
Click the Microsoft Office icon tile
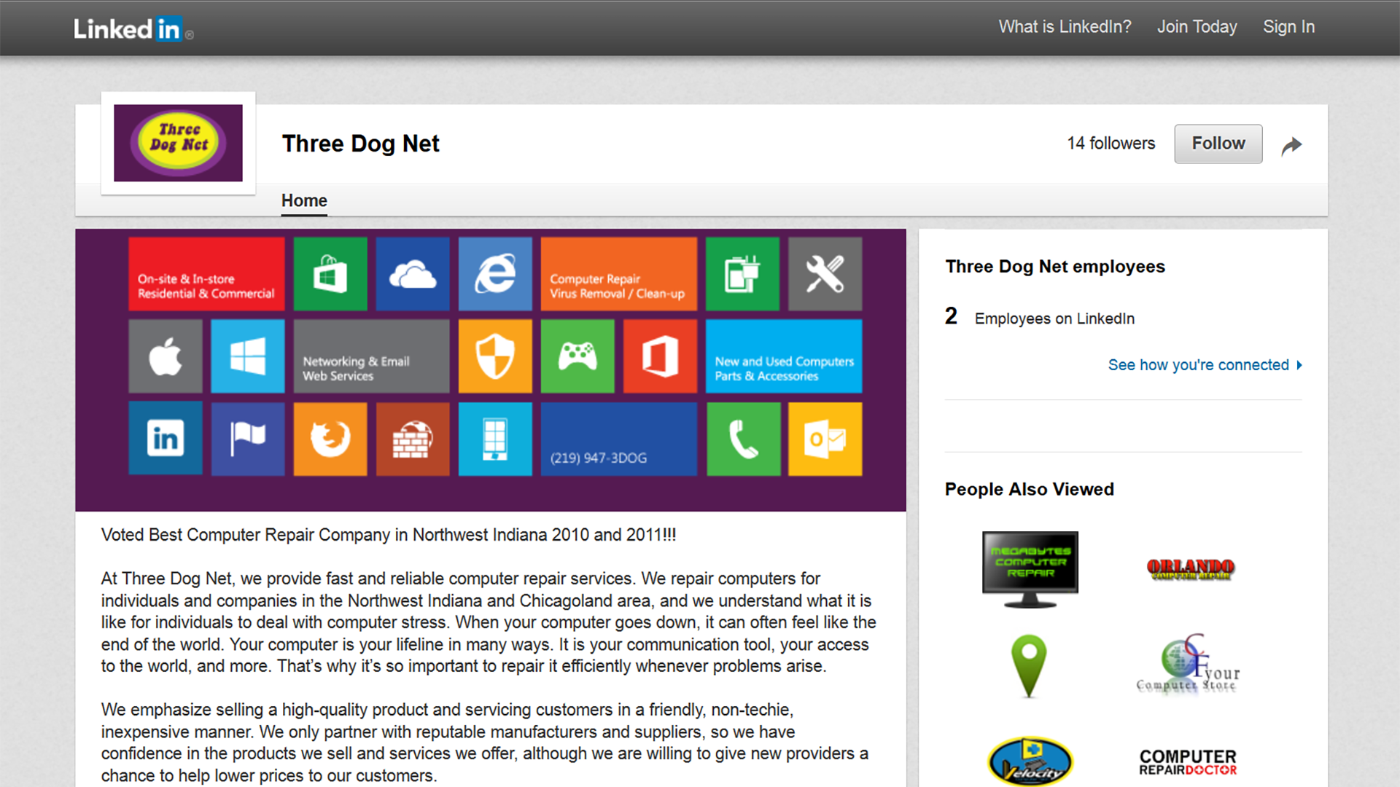(x=660, y=356)
